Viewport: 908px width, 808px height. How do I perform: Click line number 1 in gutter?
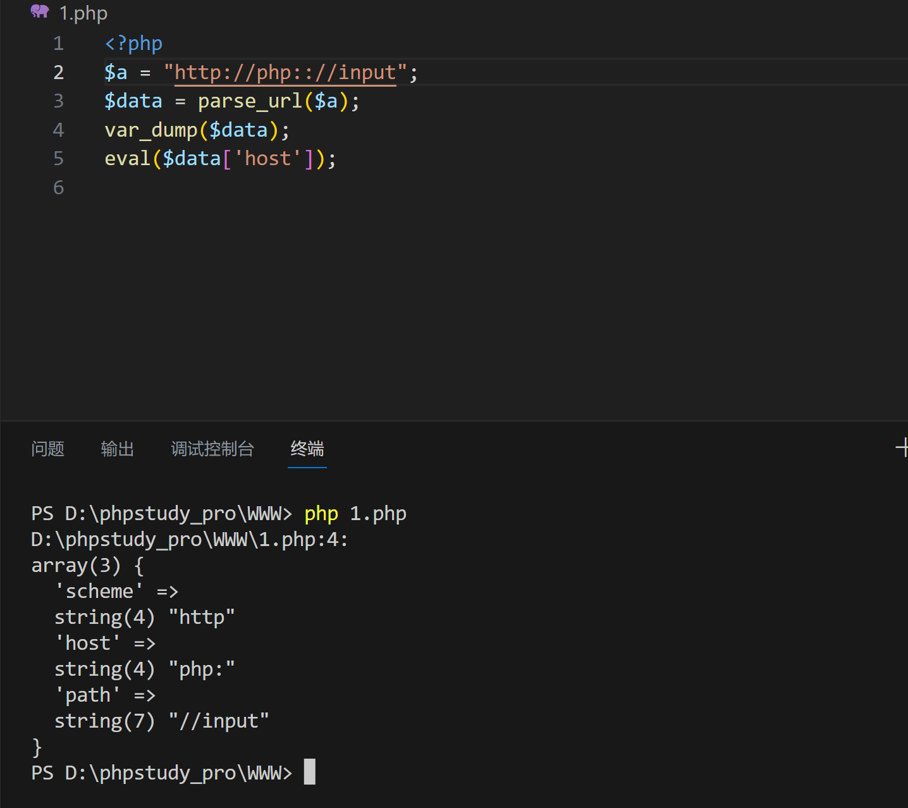tap(59, 43)
